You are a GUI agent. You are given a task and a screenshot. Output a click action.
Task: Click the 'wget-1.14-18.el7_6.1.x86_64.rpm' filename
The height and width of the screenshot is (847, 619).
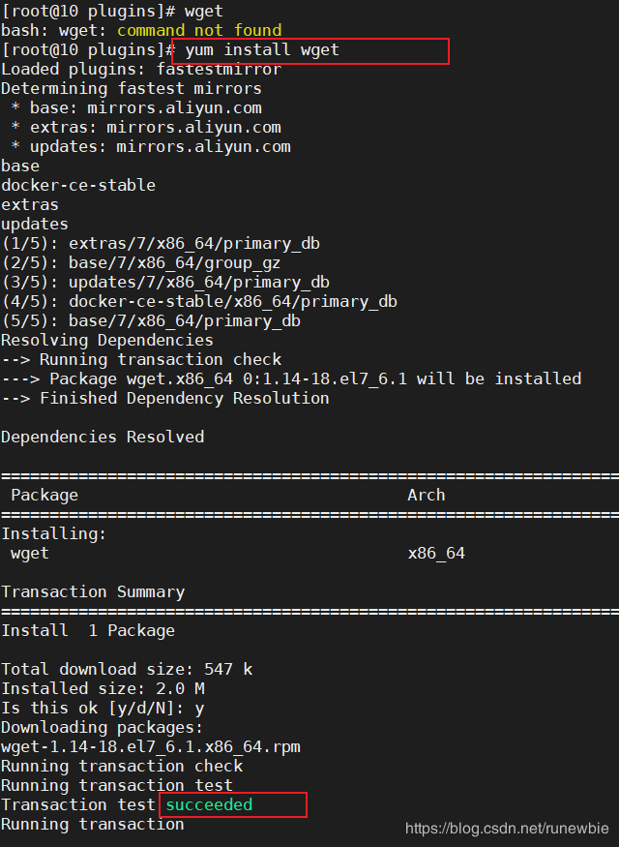[x=151, y=747]
